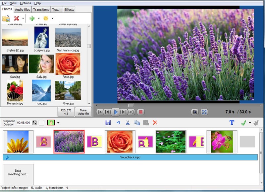
Task: Click the "Drag something here..." placeholder
Action: (18, 174)
